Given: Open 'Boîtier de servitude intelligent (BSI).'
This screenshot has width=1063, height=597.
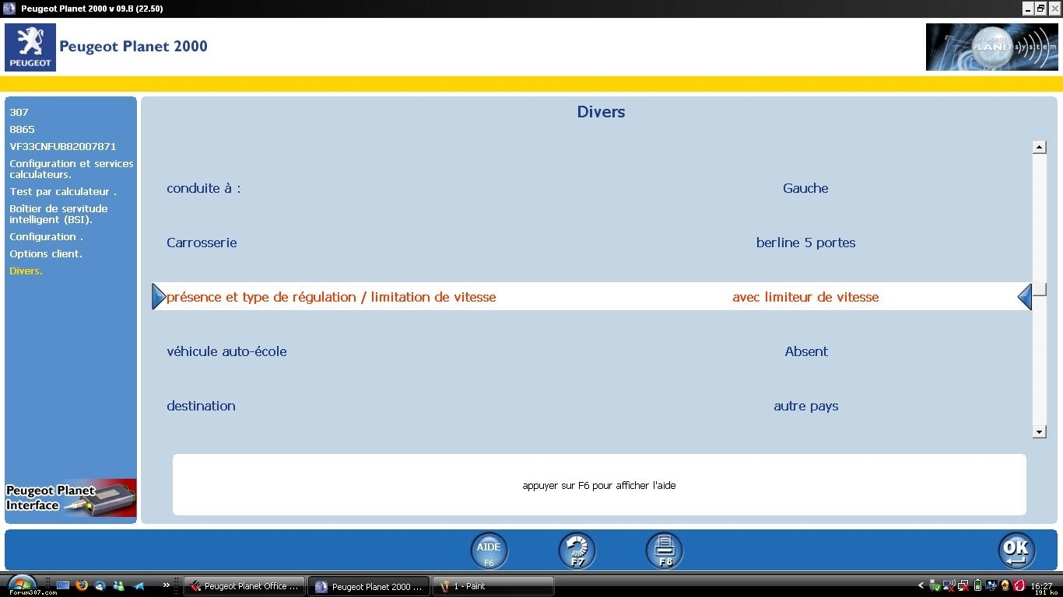Looking at the screenshot, I should tap(59, 214).
